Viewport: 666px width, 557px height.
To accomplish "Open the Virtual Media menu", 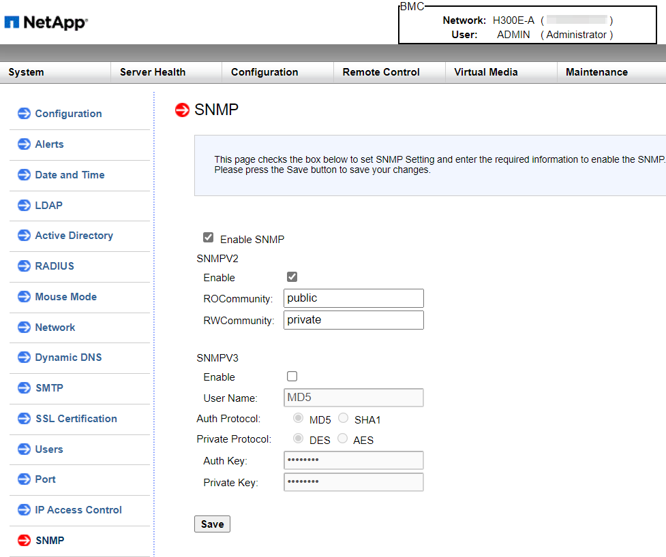I will click(x=486, y=72).
